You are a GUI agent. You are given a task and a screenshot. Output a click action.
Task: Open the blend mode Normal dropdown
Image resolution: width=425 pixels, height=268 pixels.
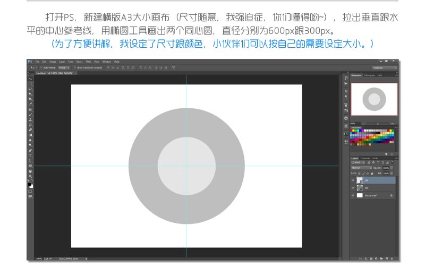361,168
